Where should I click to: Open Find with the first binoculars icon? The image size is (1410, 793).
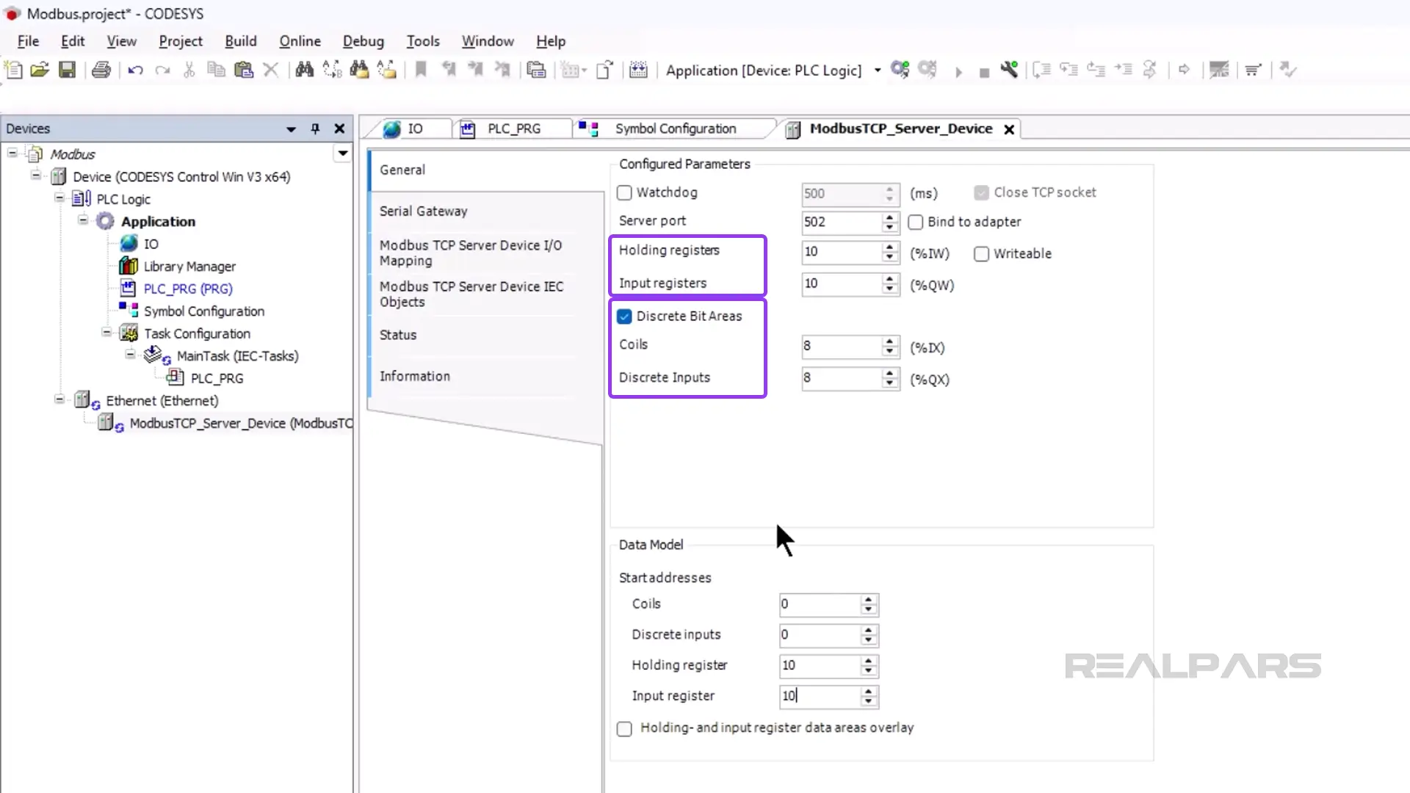point(304,70)
